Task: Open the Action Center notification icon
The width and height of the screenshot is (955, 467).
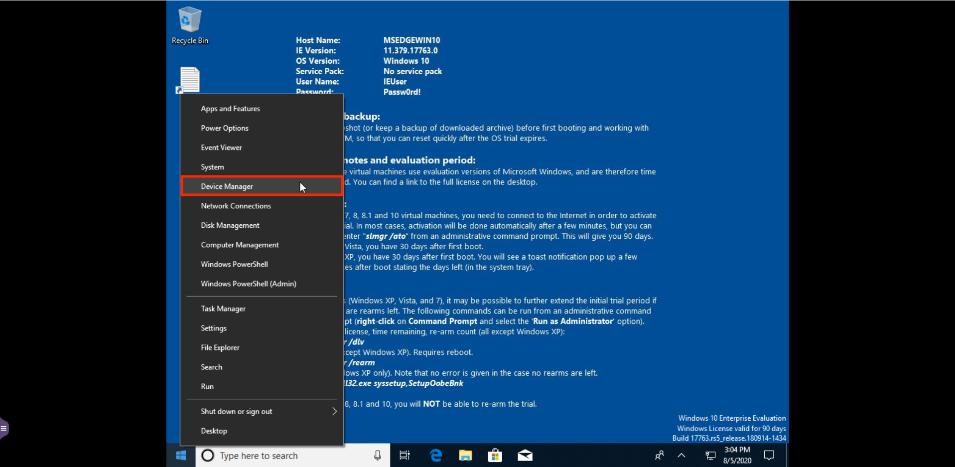Action: click(769, 456)
